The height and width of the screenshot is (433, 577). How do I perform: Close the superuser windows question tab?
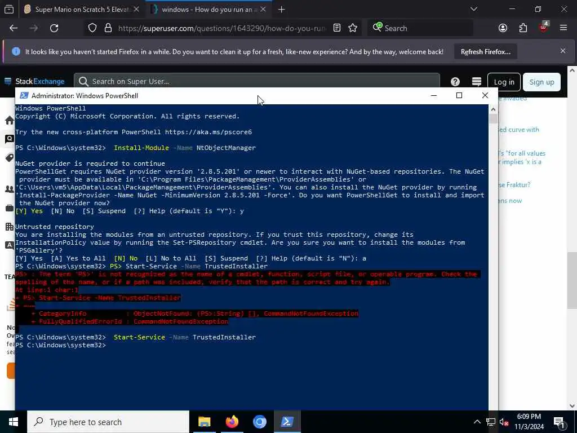click(x=263, y=10)
